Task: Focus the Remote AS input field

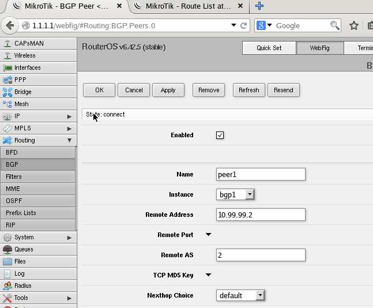Action: pyautogui.click(x=261, y=255)
